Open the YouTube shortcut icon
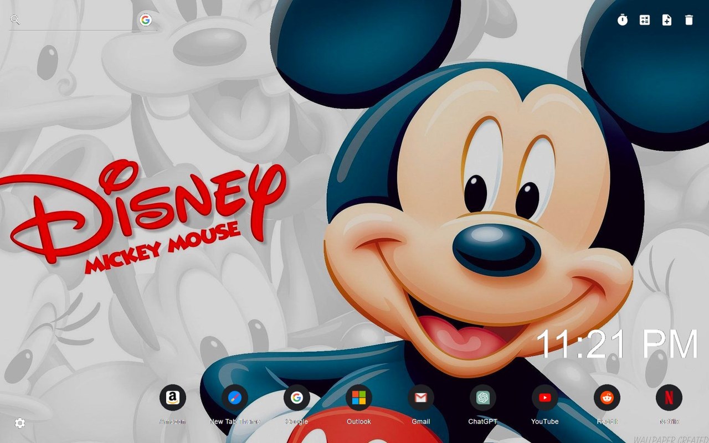This screenshot has height=443, width=709. (x=545, y=398)
